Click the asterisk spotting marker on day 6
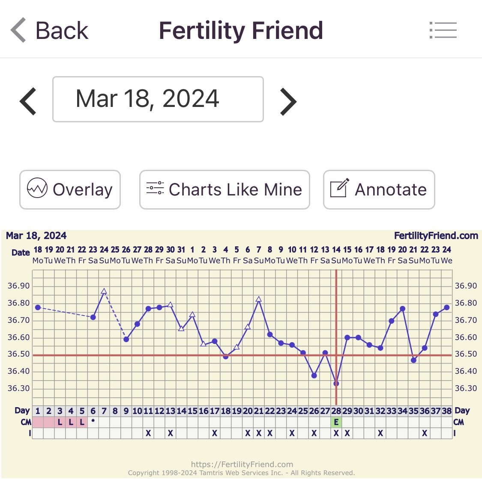 tap(93, 422)
